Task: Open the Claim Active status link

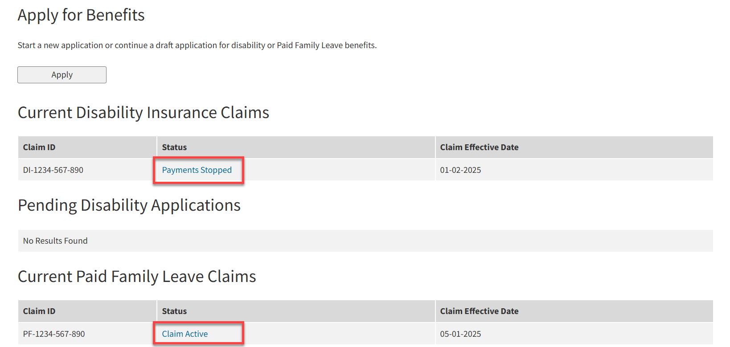Action: tap(185, 334)
